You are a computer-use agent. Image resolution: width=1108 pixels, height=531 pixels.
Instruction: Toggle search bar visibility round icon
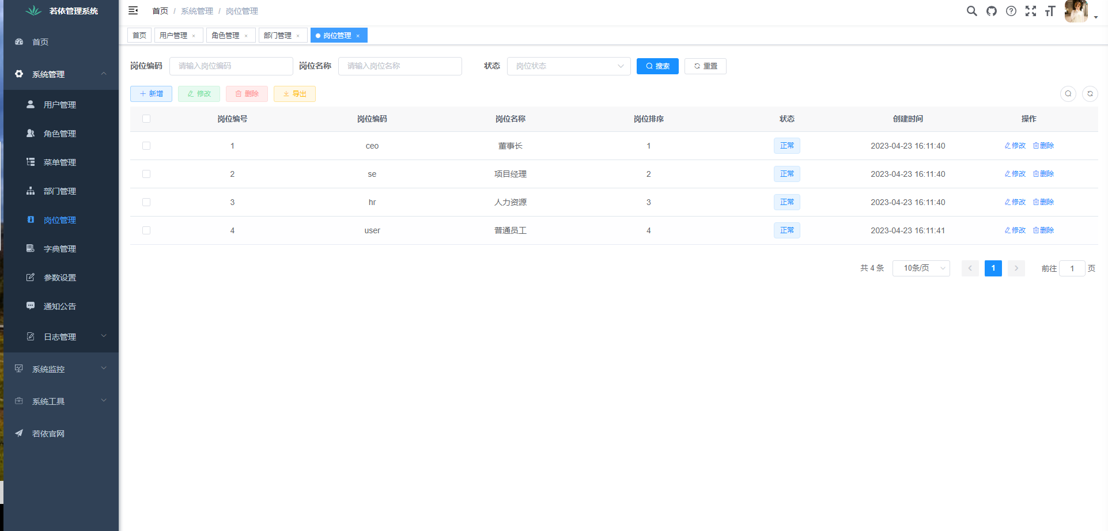pos(1068,94)
